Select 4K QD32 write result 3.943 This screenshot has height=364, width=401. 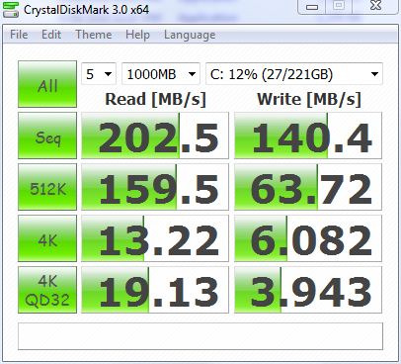click(x=308, y=290)
